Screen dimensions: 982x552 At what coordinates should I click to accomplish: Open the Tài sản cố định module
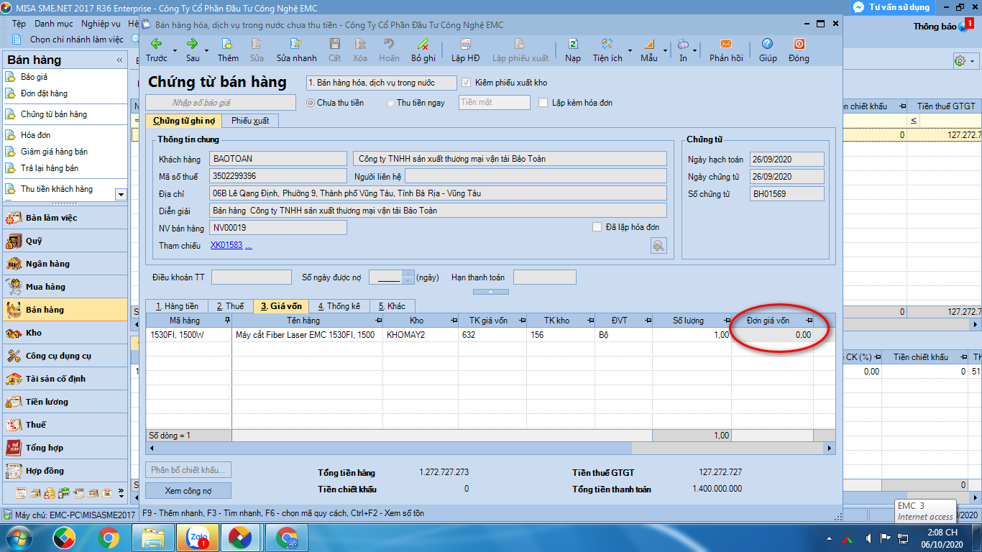pos(65,379)
